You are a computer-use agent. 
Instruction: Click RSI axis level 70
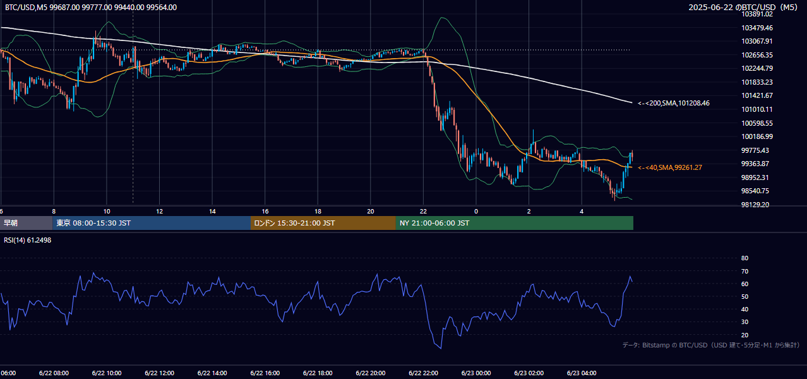(744, 271)
